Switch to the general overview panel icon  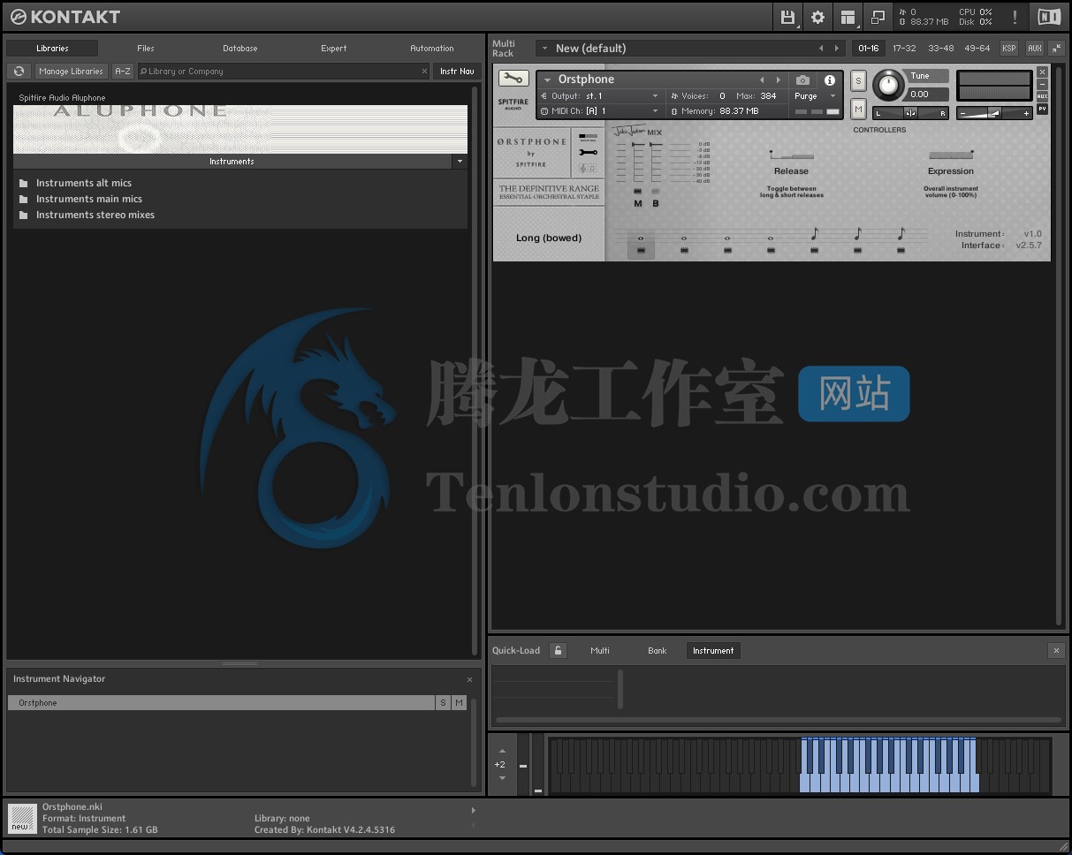(x=588, y=136)
